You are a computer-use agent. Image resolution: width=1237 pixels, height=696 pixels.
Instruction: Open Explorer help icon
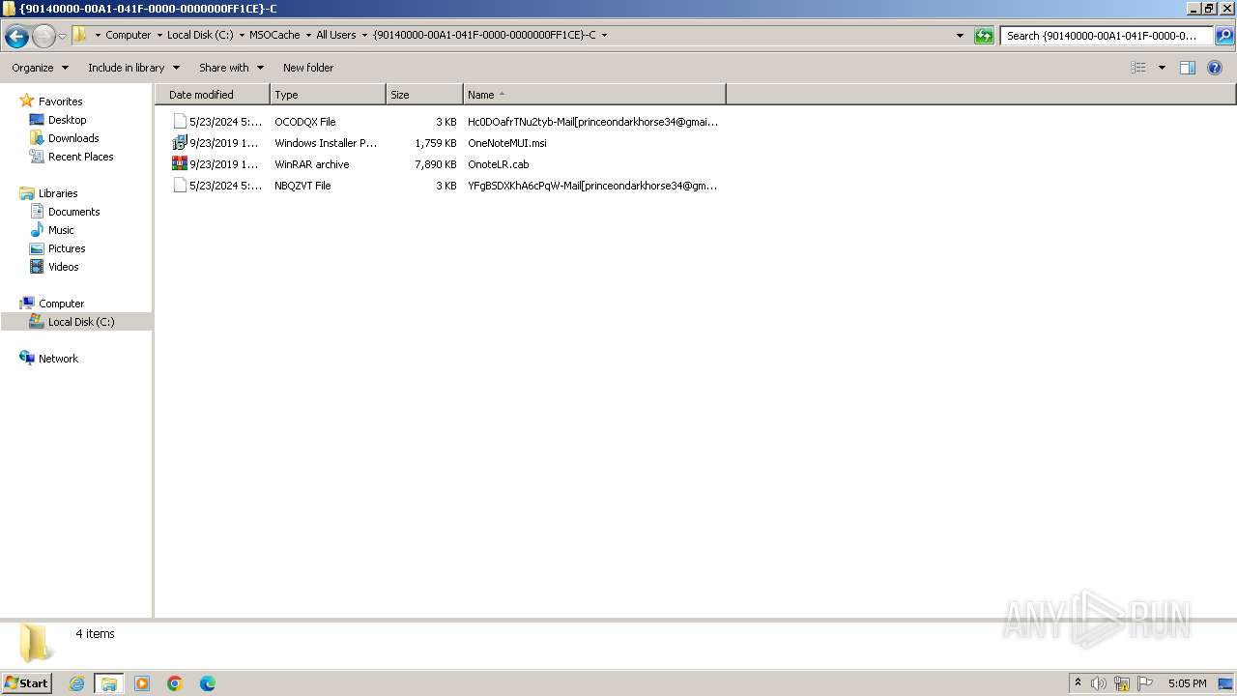1215,68
